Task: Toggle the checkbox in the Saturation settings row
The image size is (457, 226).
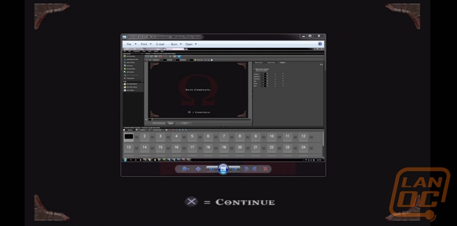Action: (283, 78)
